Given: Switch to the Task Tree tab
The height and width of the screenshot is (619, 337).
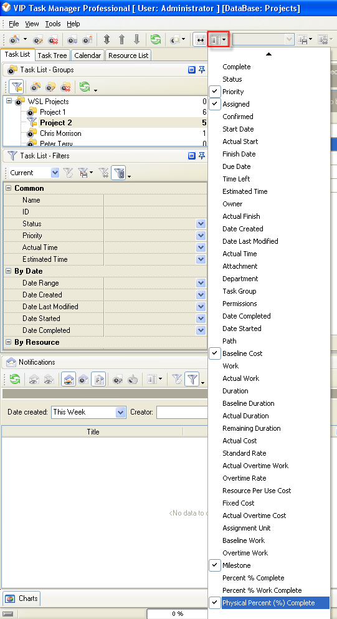Looking at the screenshot, I should [52, 55].
